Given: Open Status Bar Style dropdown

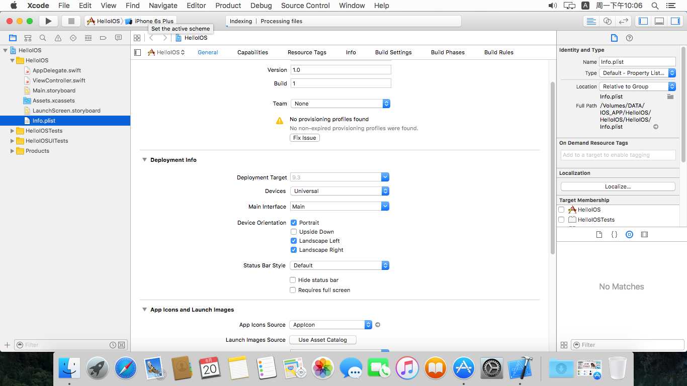Looking at the screenshot, I should (x=340, y=265).
